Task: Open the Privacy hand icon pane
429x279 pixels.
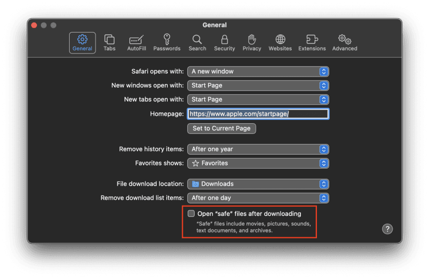Action: click(252, 42)
